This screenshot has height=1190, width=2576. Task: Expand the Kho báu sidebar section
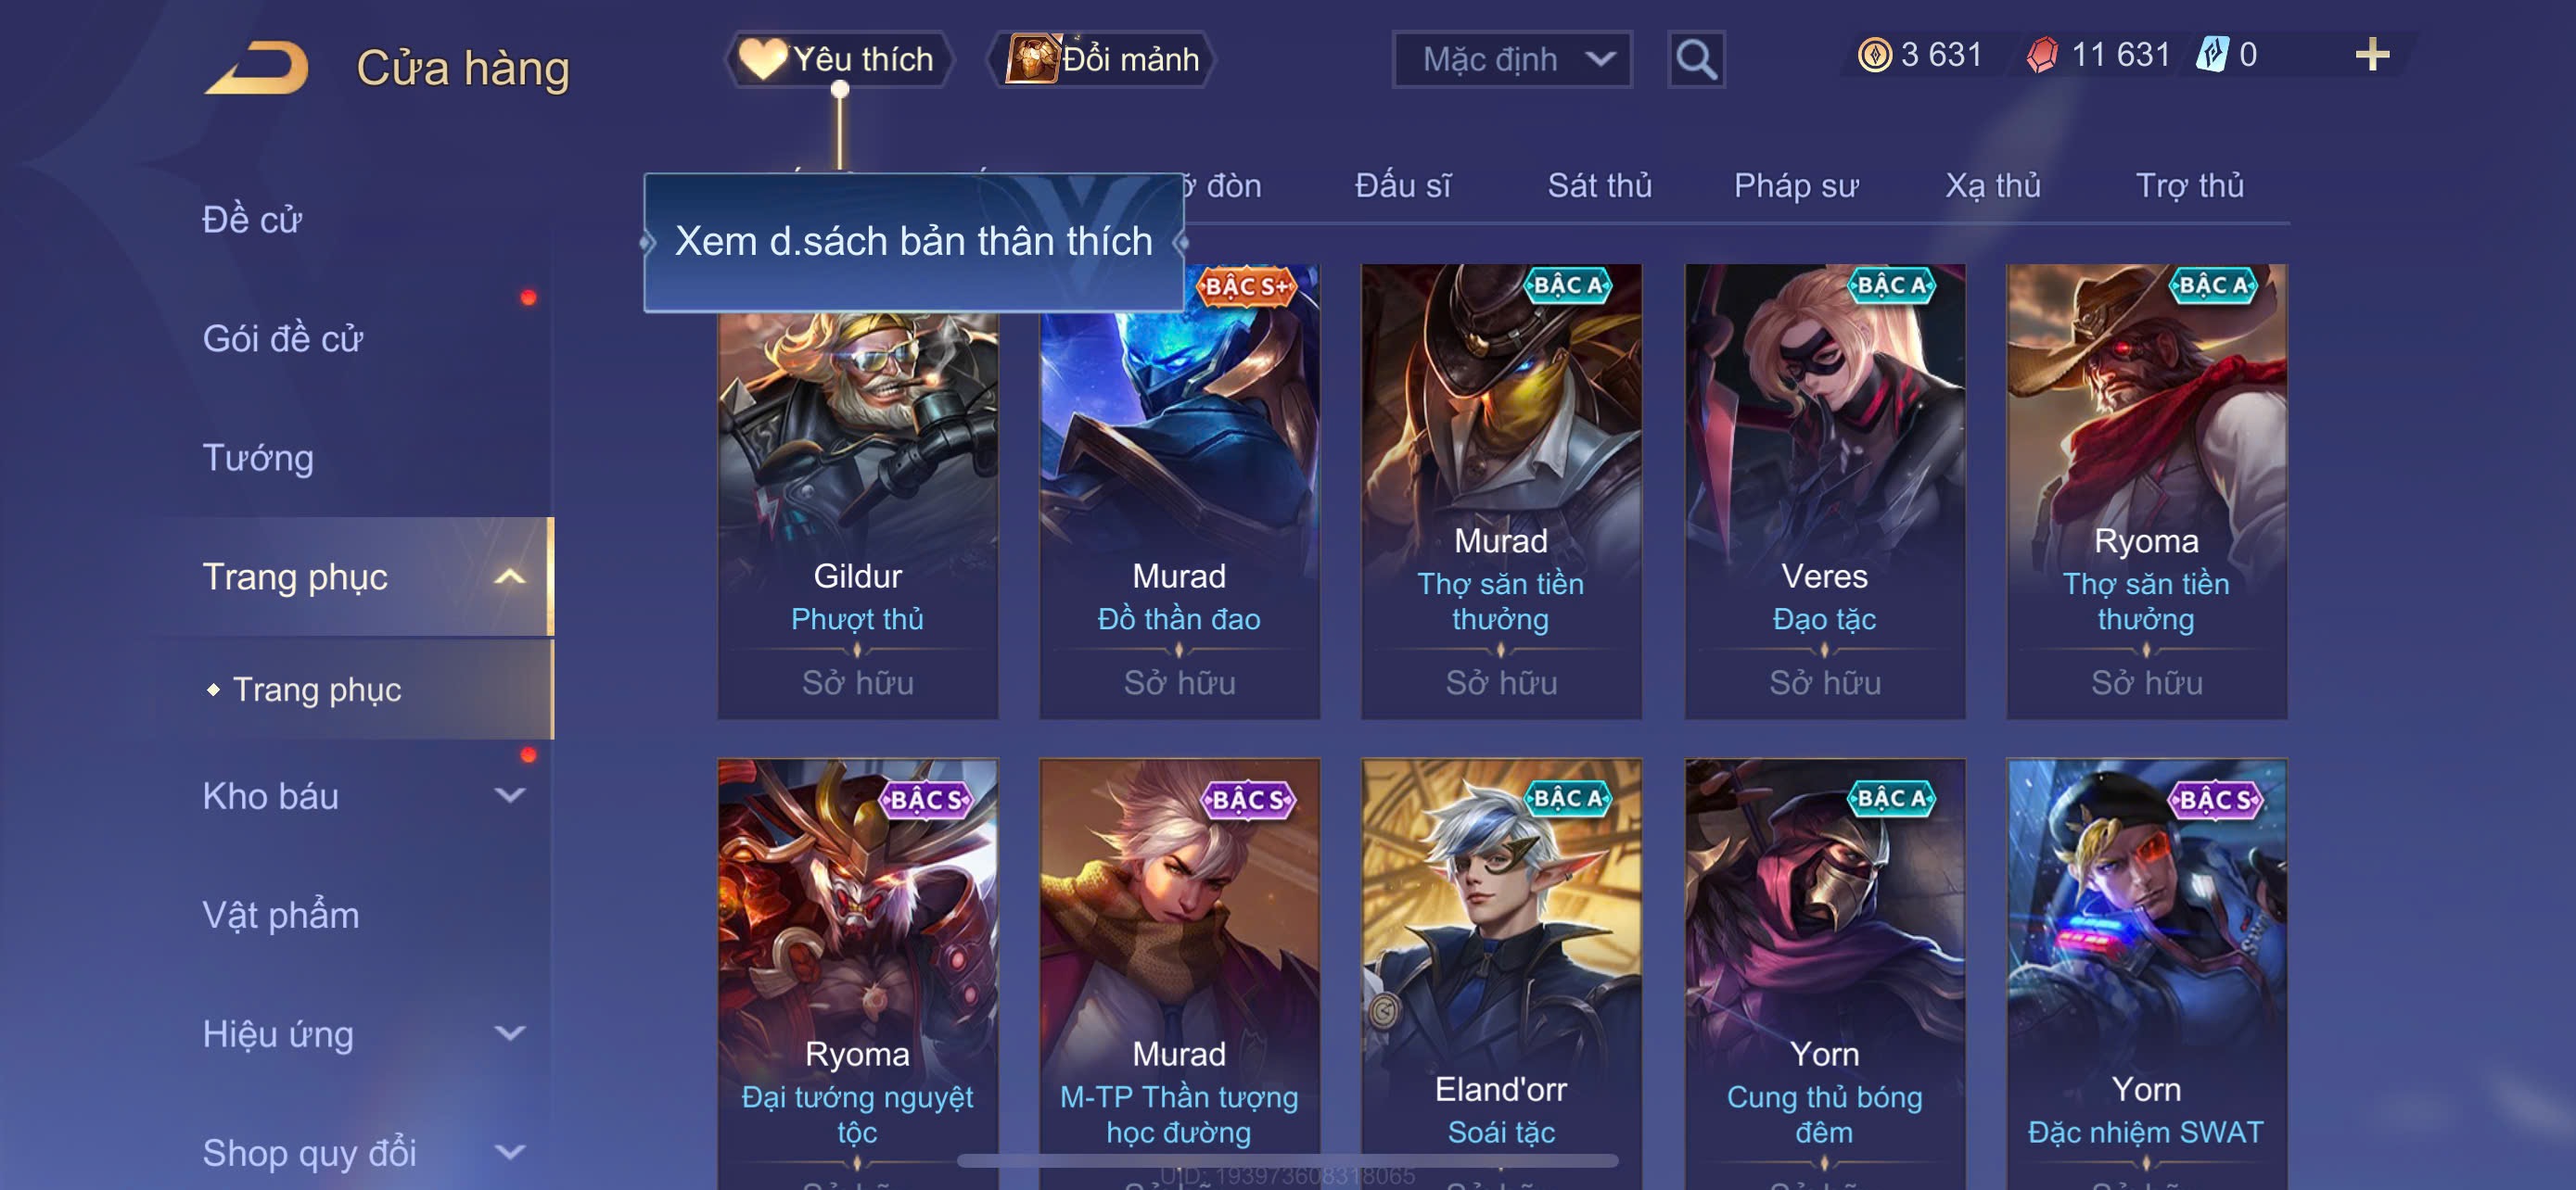click(x=509, y=795)
